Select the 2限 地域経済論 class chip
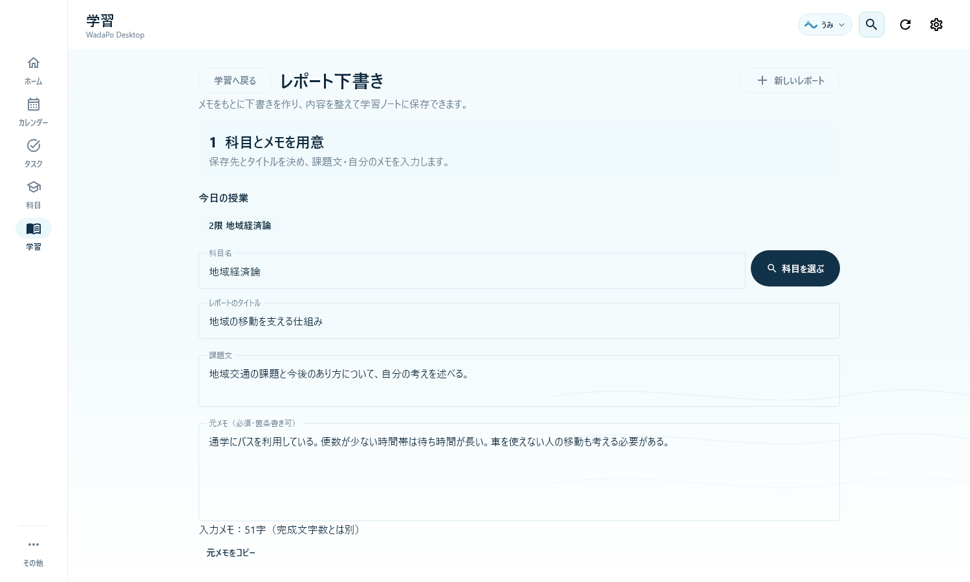Screen dimensions: 970x582 tap(240, 226)
